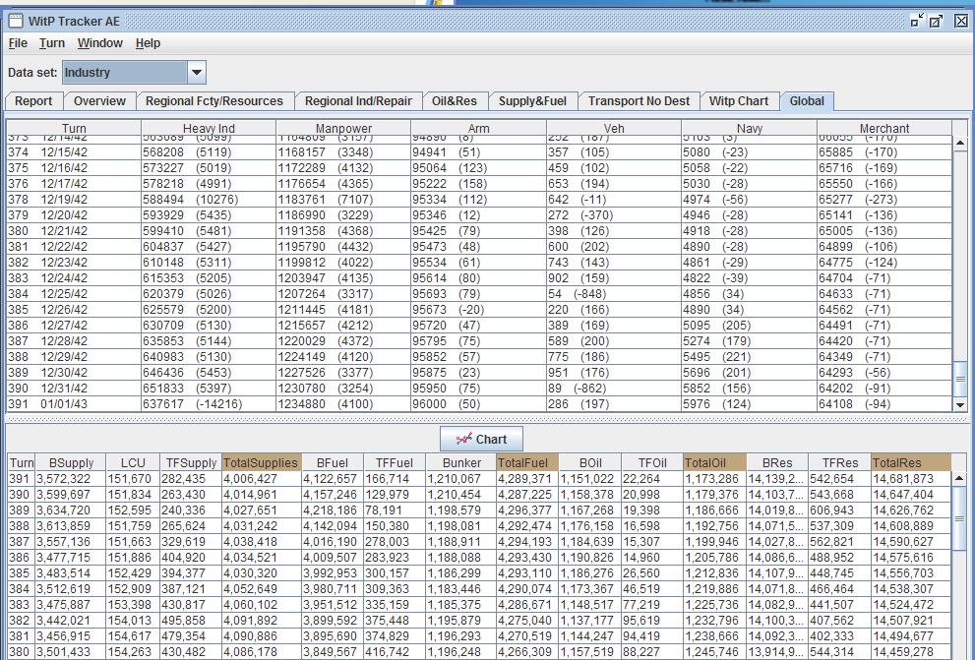Open the Help menu
Screen dimensions: 975x660
tap(148, 43)
